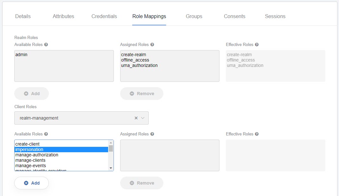The height and width of the screenshot is (196, 339).
Task: Go to the Groups tab
Action: (194, 16)
